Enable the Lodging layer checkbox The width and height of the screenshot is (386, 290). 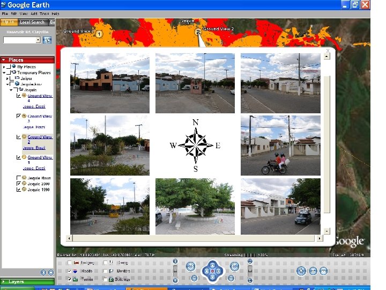pos(69,263)
